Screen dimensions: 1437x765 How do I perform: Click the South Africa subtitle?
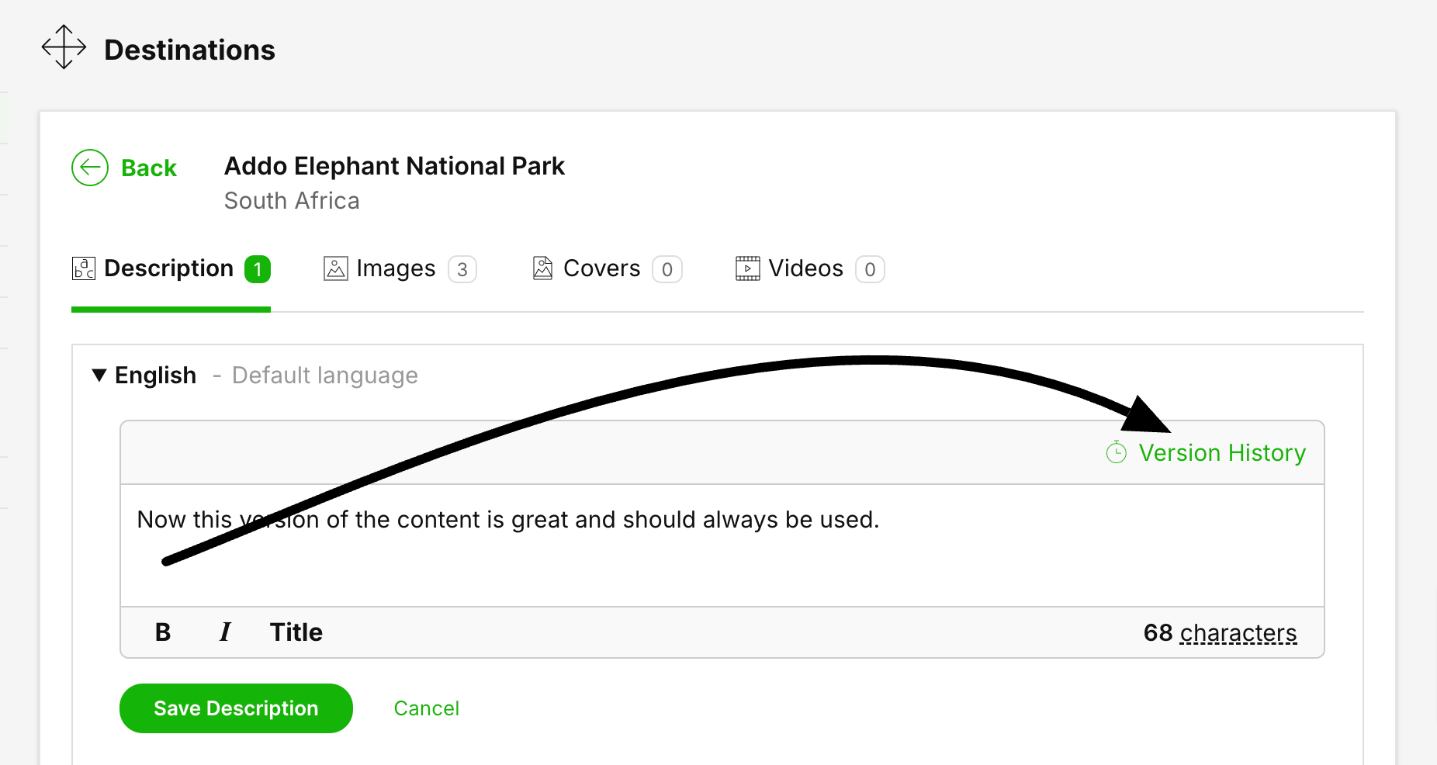(x=292, y=201)
